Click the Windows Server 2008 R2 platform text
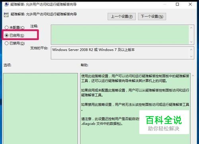This screenshot has height=144, width=199. 94,50
